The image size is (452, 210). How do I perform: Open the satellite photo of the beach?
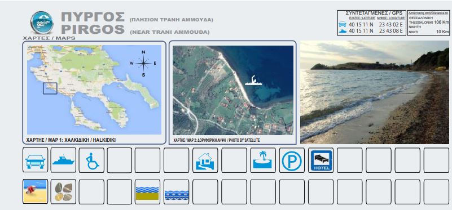click(233, 90)
